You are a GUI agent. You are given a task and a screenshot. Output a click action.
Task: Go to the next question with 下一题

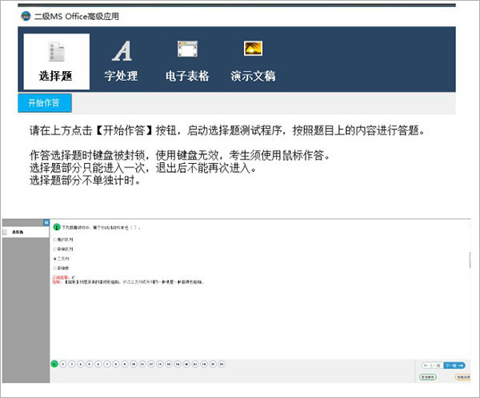click(x=455, y=364)
